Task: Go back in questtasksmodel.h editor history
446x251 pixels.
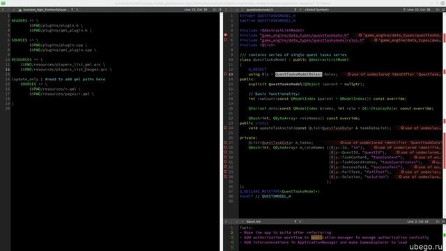Action: [x=226, y=10]
